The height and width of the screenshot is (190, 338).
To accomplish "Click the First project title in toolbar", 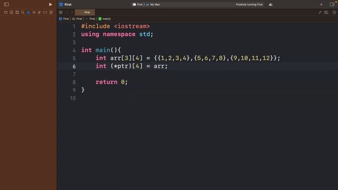I will [x=68, y=4].
